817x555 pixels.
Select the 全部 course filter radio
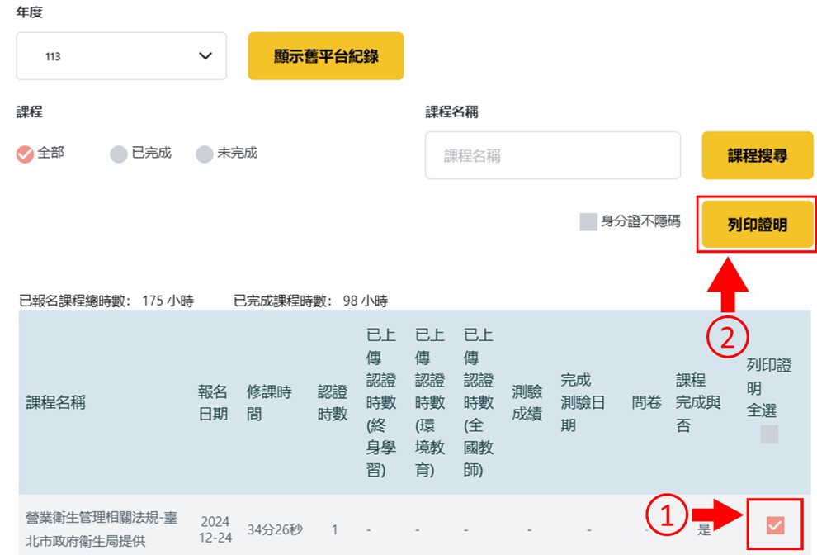coord(26,154)
